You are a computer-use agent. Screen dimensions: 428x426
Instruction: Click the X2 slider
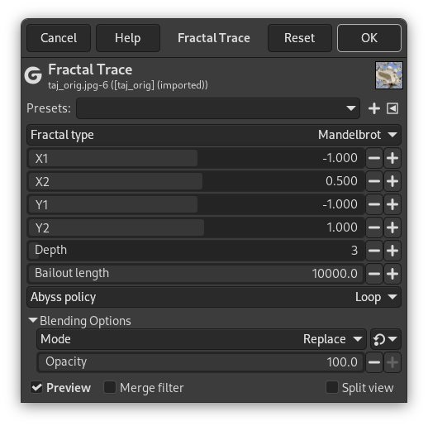196,181
